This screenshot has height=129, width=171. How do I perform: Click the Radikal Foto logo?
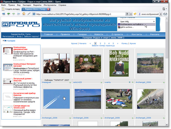pyautogui.click(x=21, y=24)
